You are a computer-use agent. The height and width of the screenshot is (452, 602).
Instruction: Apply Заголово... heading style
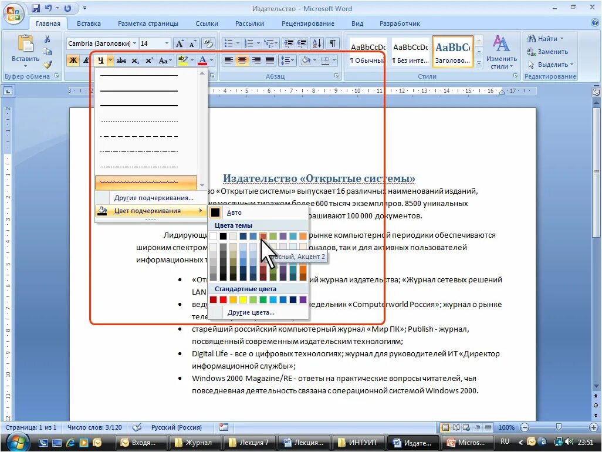(x=452, y=52)
